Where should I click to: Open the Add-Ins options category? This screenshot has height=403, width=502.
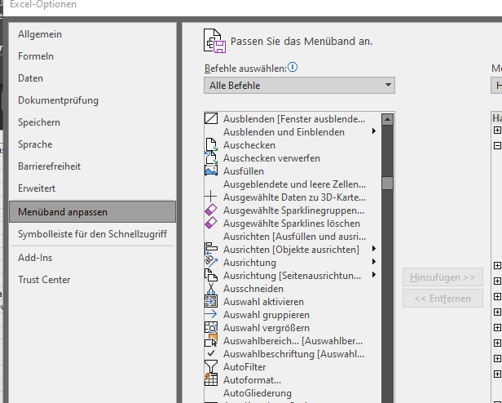93,258
